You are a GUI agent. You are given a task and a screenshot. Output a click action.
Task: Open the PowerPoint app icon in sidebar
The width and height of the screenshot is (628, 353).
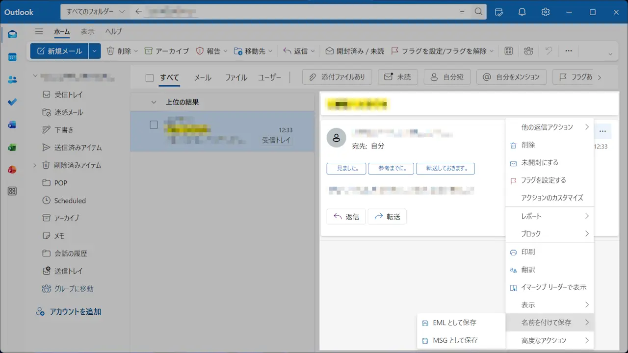12,170
